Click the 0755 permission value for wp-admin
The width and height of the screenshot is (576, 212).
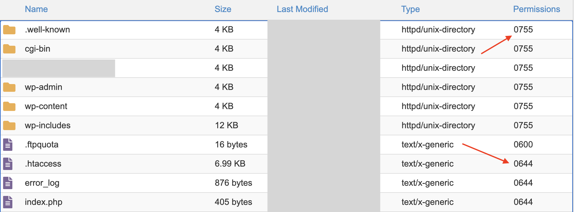tap(523, 87)
